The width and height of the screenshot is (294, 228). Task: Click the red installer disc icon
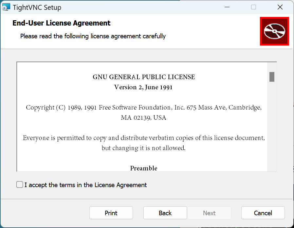pos(274,31)
